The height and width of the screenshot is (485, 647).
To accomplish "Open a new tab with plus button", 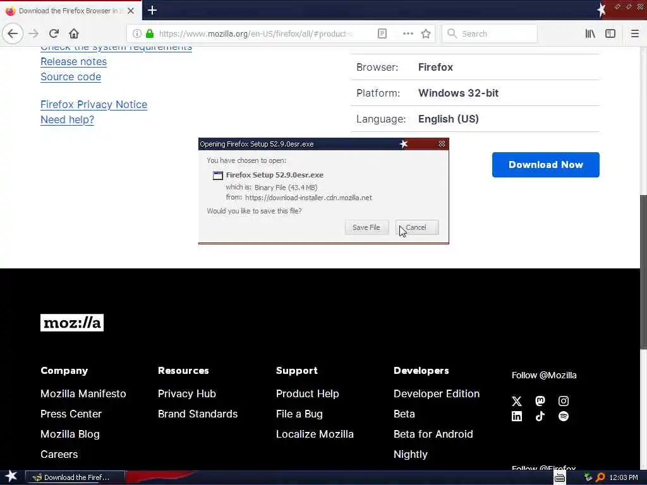I will tap(152, 10).
